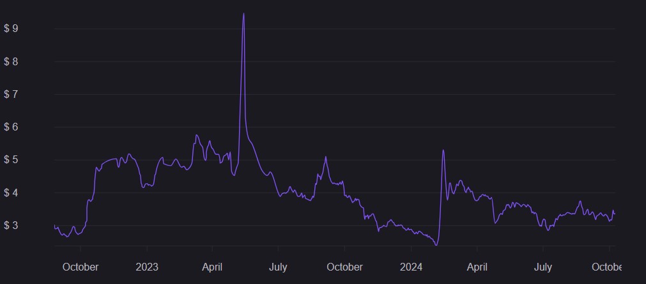Click the July label following April 2023
This screenshot has height=284, width=646.
[x=278, y=267]
